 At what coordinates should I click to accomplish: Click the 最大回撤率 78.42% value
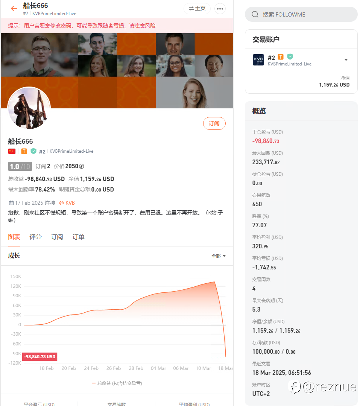45,190
